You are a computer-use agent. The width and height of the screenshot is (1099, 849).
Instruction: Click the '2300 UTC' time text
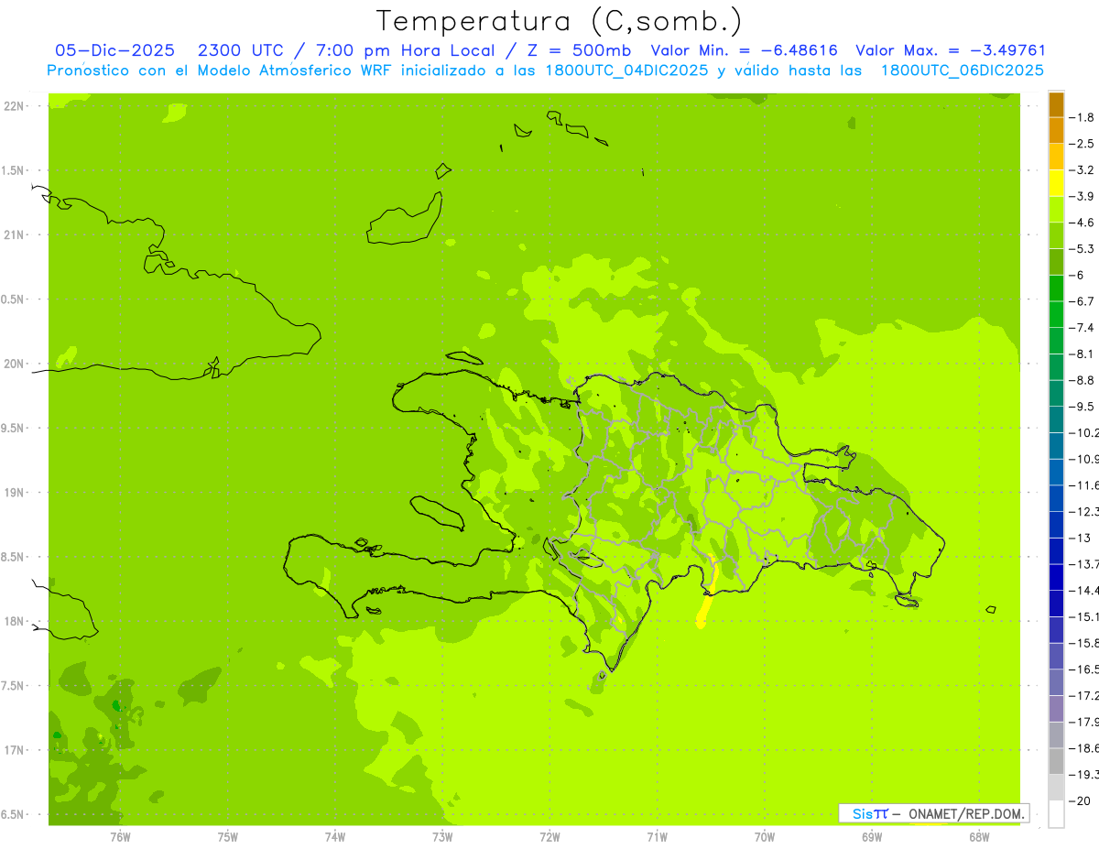coord(243,50)
